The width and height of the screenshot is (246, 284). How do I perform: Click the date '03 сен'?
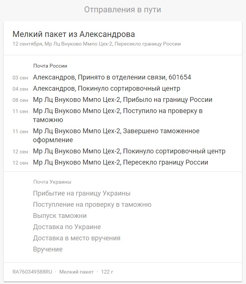20,78
